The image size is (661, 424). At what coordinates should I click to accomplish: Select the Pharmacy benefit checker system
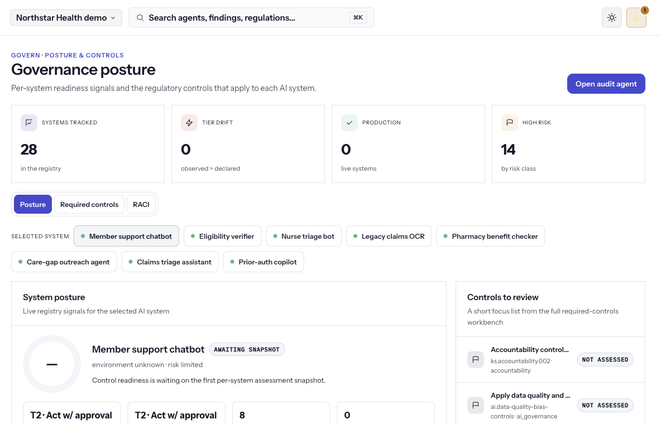[x=491, y=237]
